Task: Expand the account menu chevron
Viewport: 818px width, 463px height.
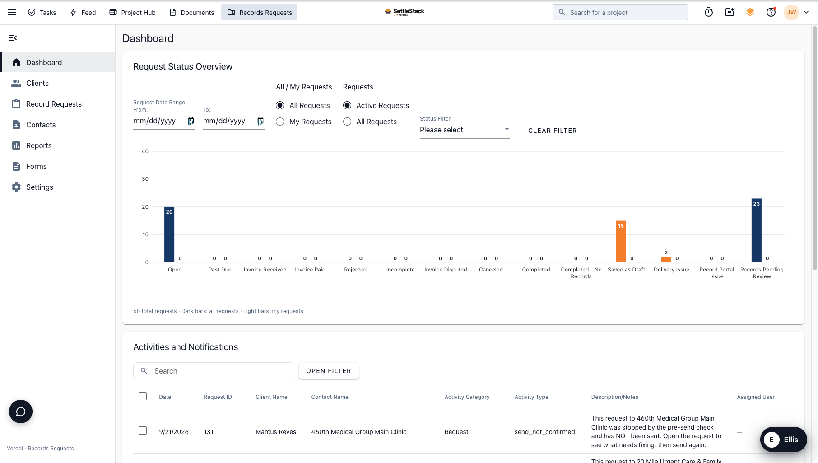Action: coord(806,12)
